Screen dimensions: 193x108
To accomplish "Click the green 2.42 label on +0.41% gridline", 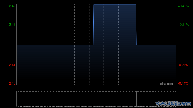I will (x=12, y=6).
